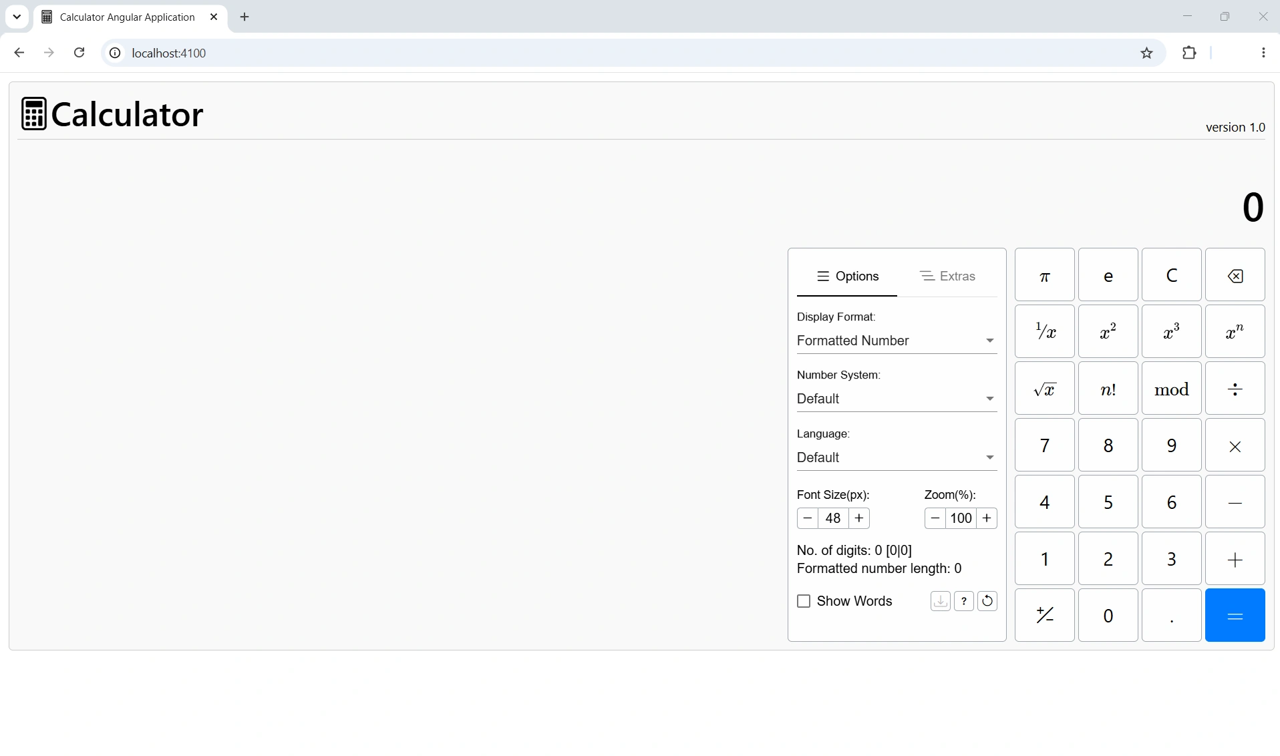Screen dimensions: 1280x756
Task: Clear the calculator with C
Action: 1171,275
